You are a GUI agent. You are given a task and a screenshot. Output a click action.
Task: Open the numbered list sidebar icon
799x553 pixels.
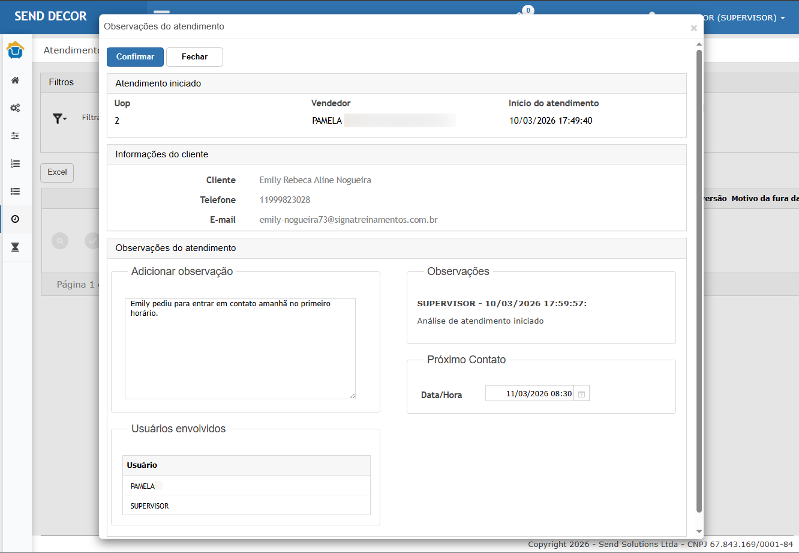[16, 163]
